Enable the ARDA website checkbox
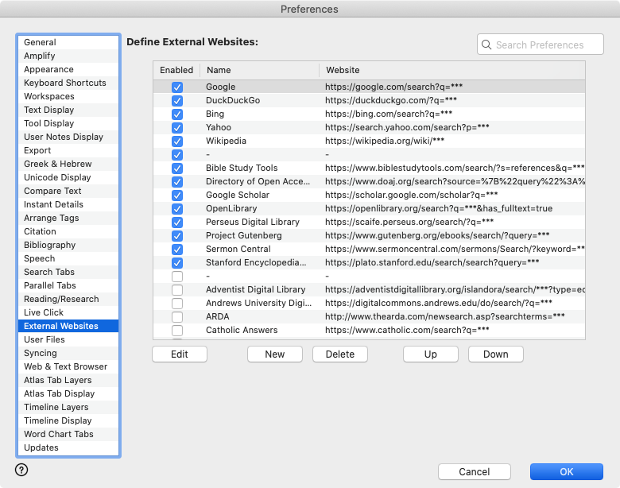Screen dimensions: 620x488 (x=177, y=317)
